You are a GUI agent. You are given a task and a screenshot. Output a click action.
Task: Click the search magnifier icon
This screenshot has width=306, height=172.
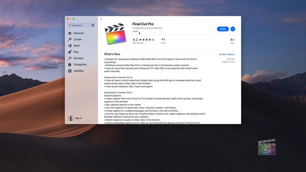(x=70, y=25)
